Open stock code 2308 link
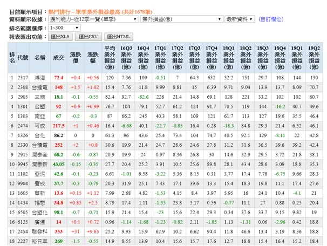Viewport: 327px width, 246px height. click(x=23, y=87)
